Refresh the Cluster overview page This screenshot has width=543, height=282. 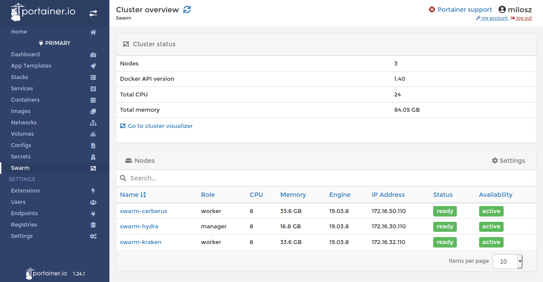click(187, 10)
